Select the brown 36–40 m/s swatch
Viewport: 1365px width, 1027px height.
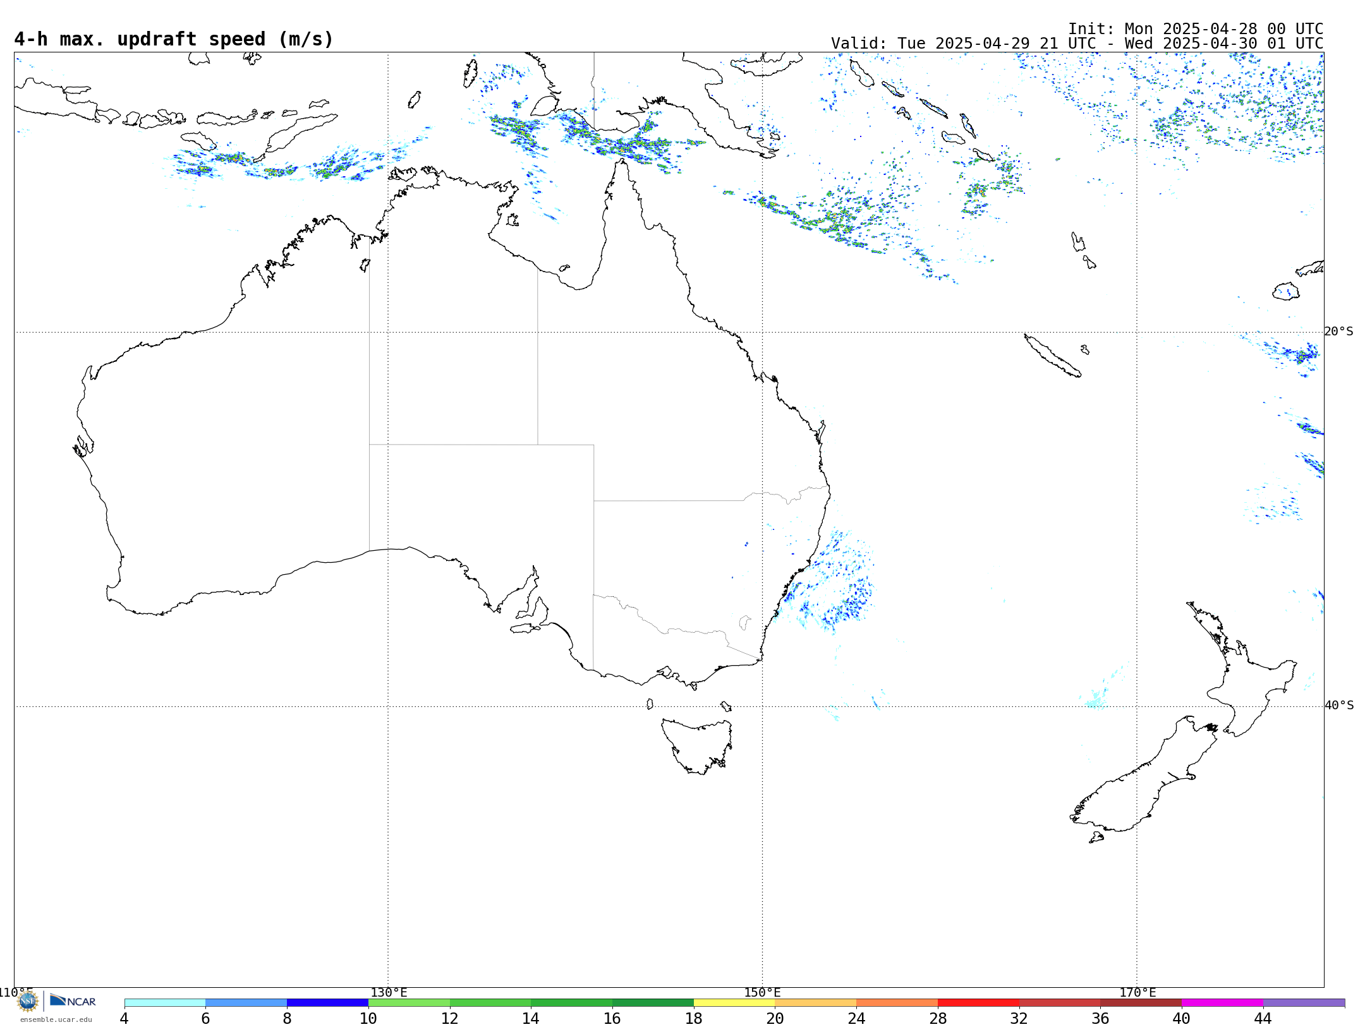[1141, 1003]
